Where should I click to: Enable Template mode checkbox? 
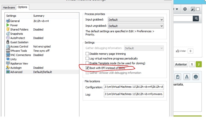(x=87, y=63)
